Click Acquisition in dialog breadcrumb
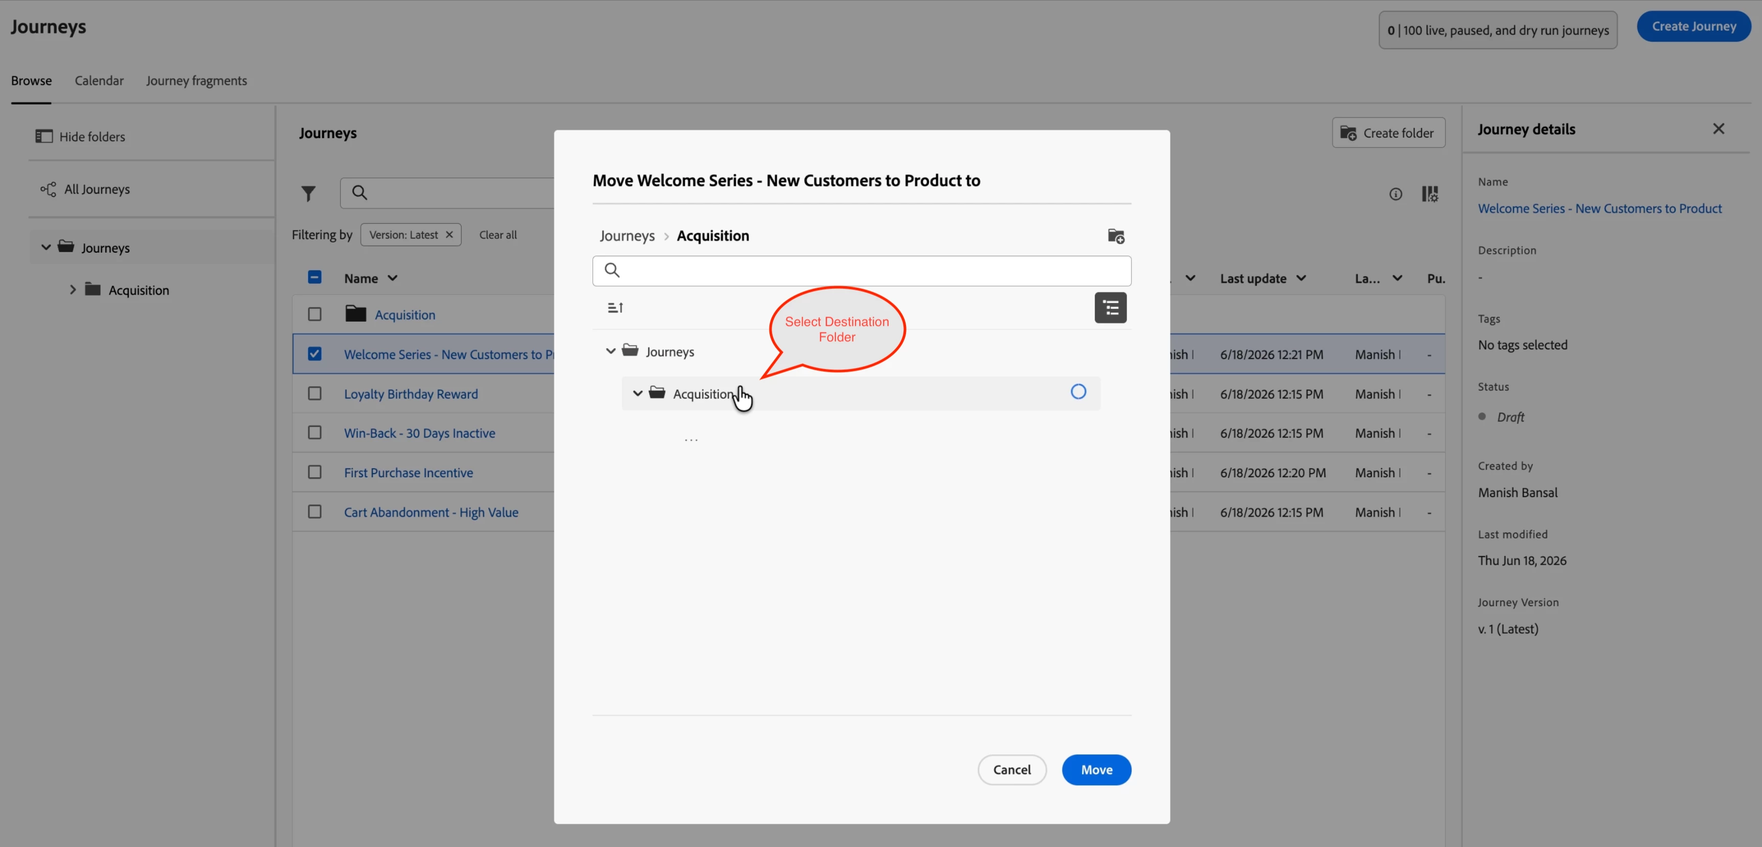 coord(713,236)
